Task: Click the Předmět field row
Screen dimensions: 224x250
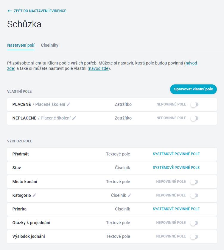Action: click(112, 154)
